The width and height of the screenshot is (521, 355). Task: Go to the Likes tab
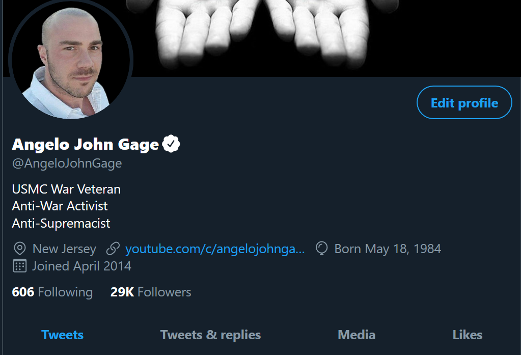tap(467, 335)
